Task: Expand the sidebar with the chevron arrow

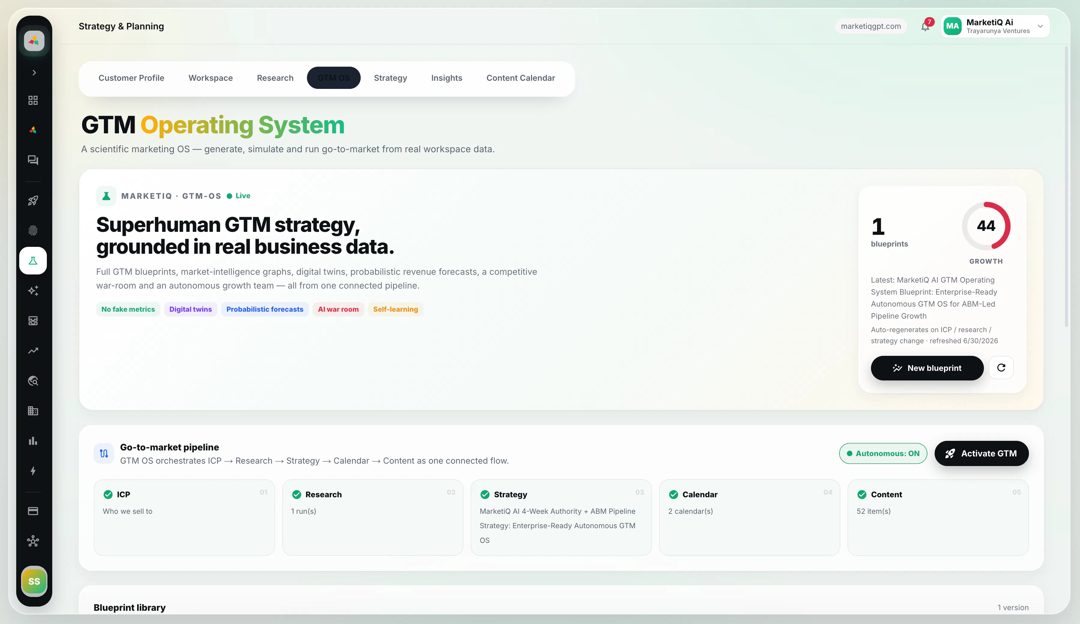Action: pos(34,72)
